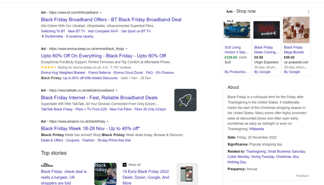This screenshot has width=324, height=185.
Task: Open Black Friday Internet Broadband Deals headline
Action: [99, 98]
